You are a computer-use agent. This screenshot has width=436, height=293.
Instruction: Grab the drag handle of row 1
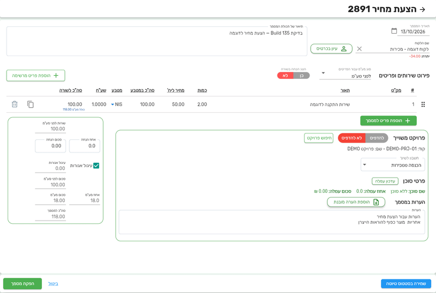point(423,104)
